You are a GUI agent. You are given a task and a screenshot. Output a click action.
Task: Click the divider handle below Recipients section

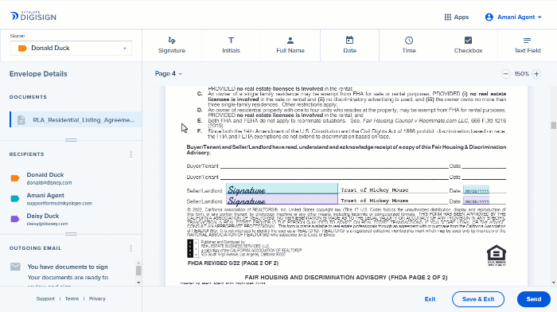click(x=71, y=234)
